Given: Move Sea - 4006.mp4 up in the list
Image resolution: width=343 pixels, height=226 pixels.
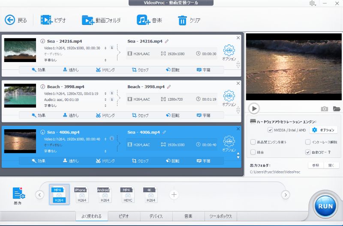Looking at the screenshot, I should (x=238, y=154).
